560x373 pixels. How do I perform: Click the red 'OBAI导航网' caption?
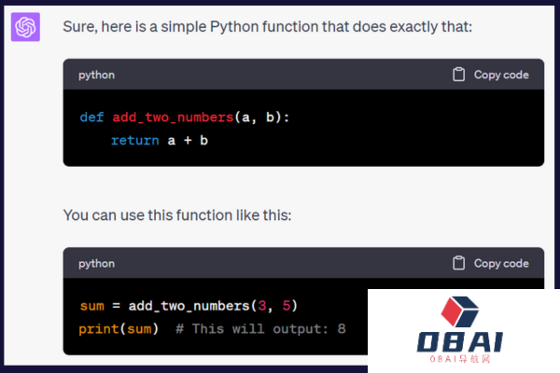pyautogui.click(x=461, y=359)
